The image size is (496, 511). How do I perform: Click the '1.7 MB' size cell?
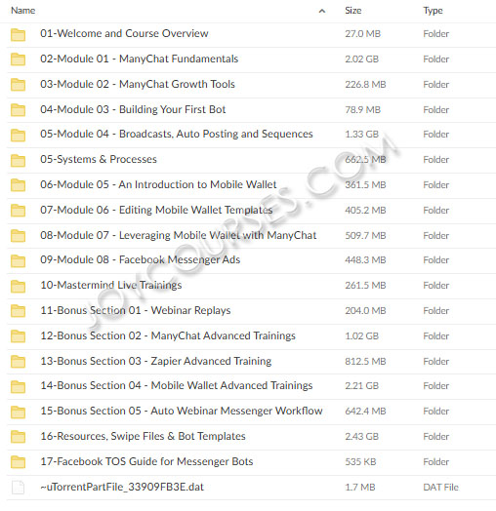(x=360, y=488)
